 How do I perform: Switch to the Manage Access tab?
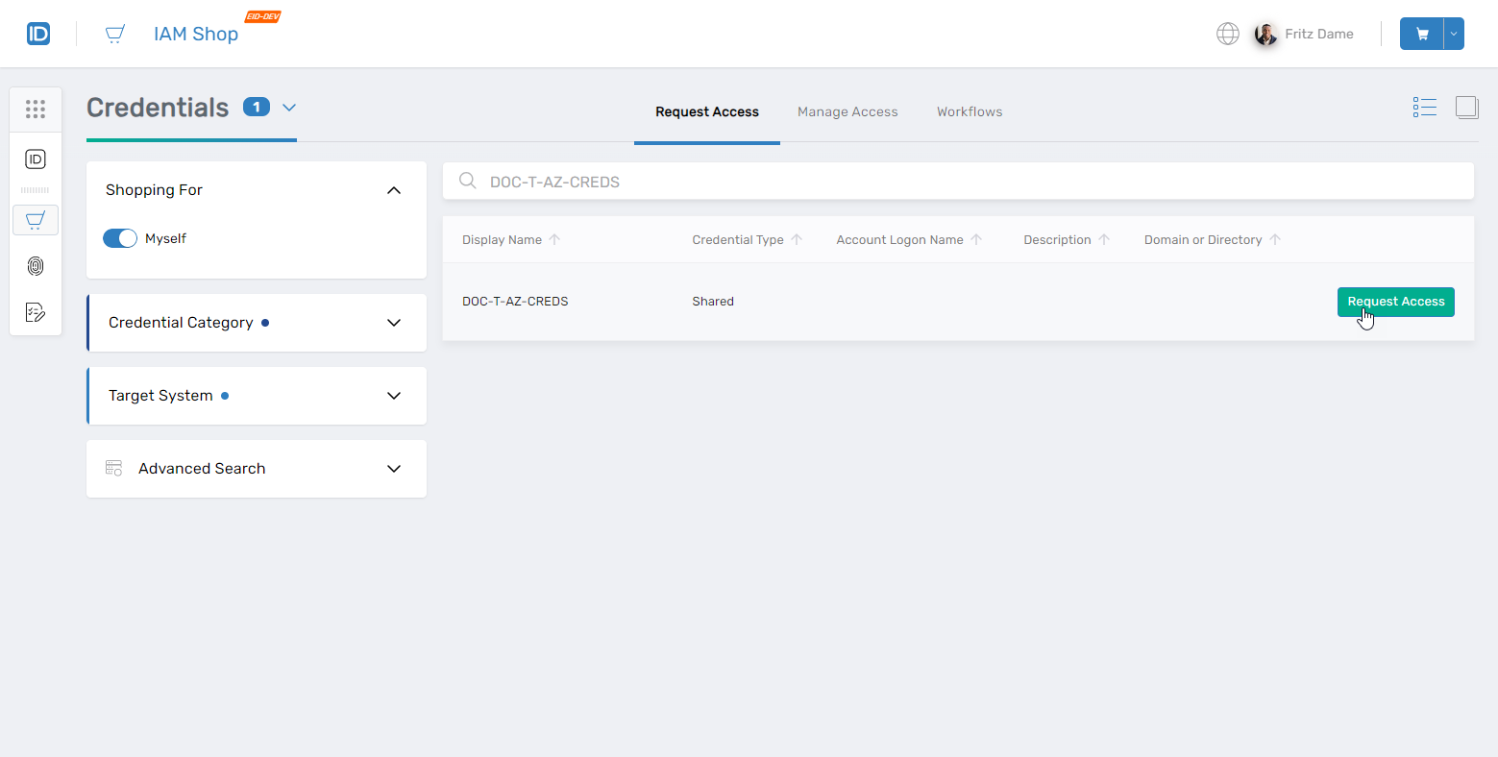coord(847,111)
